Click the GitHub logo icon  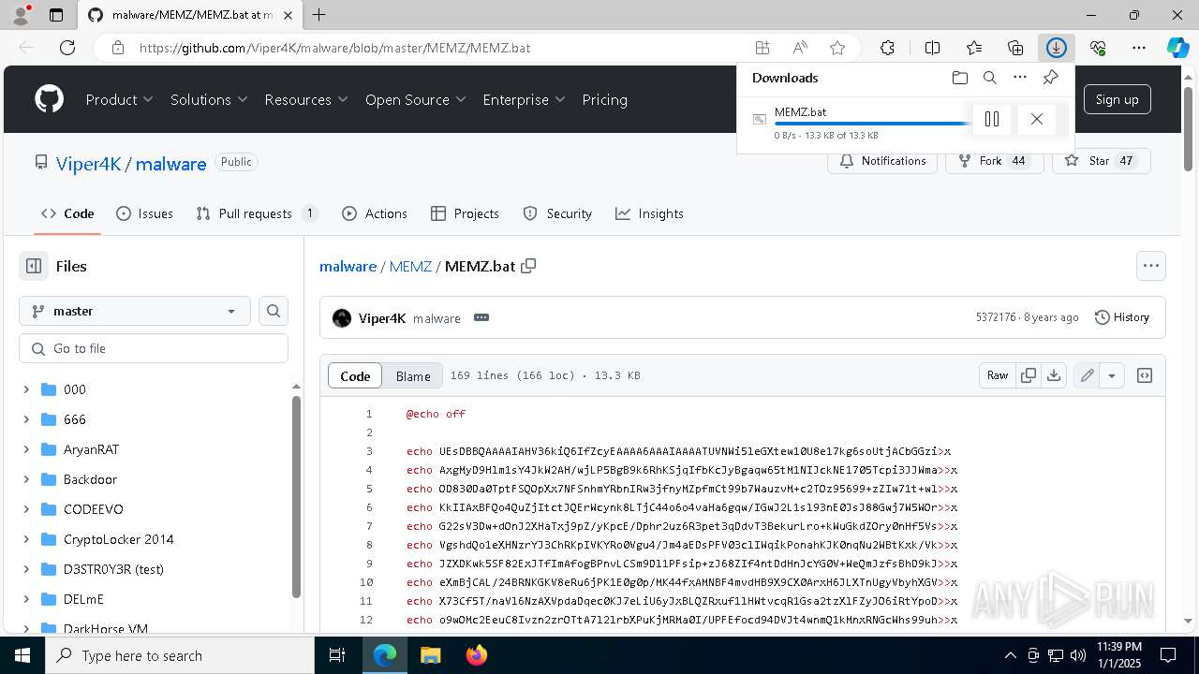tap(49, 99)
